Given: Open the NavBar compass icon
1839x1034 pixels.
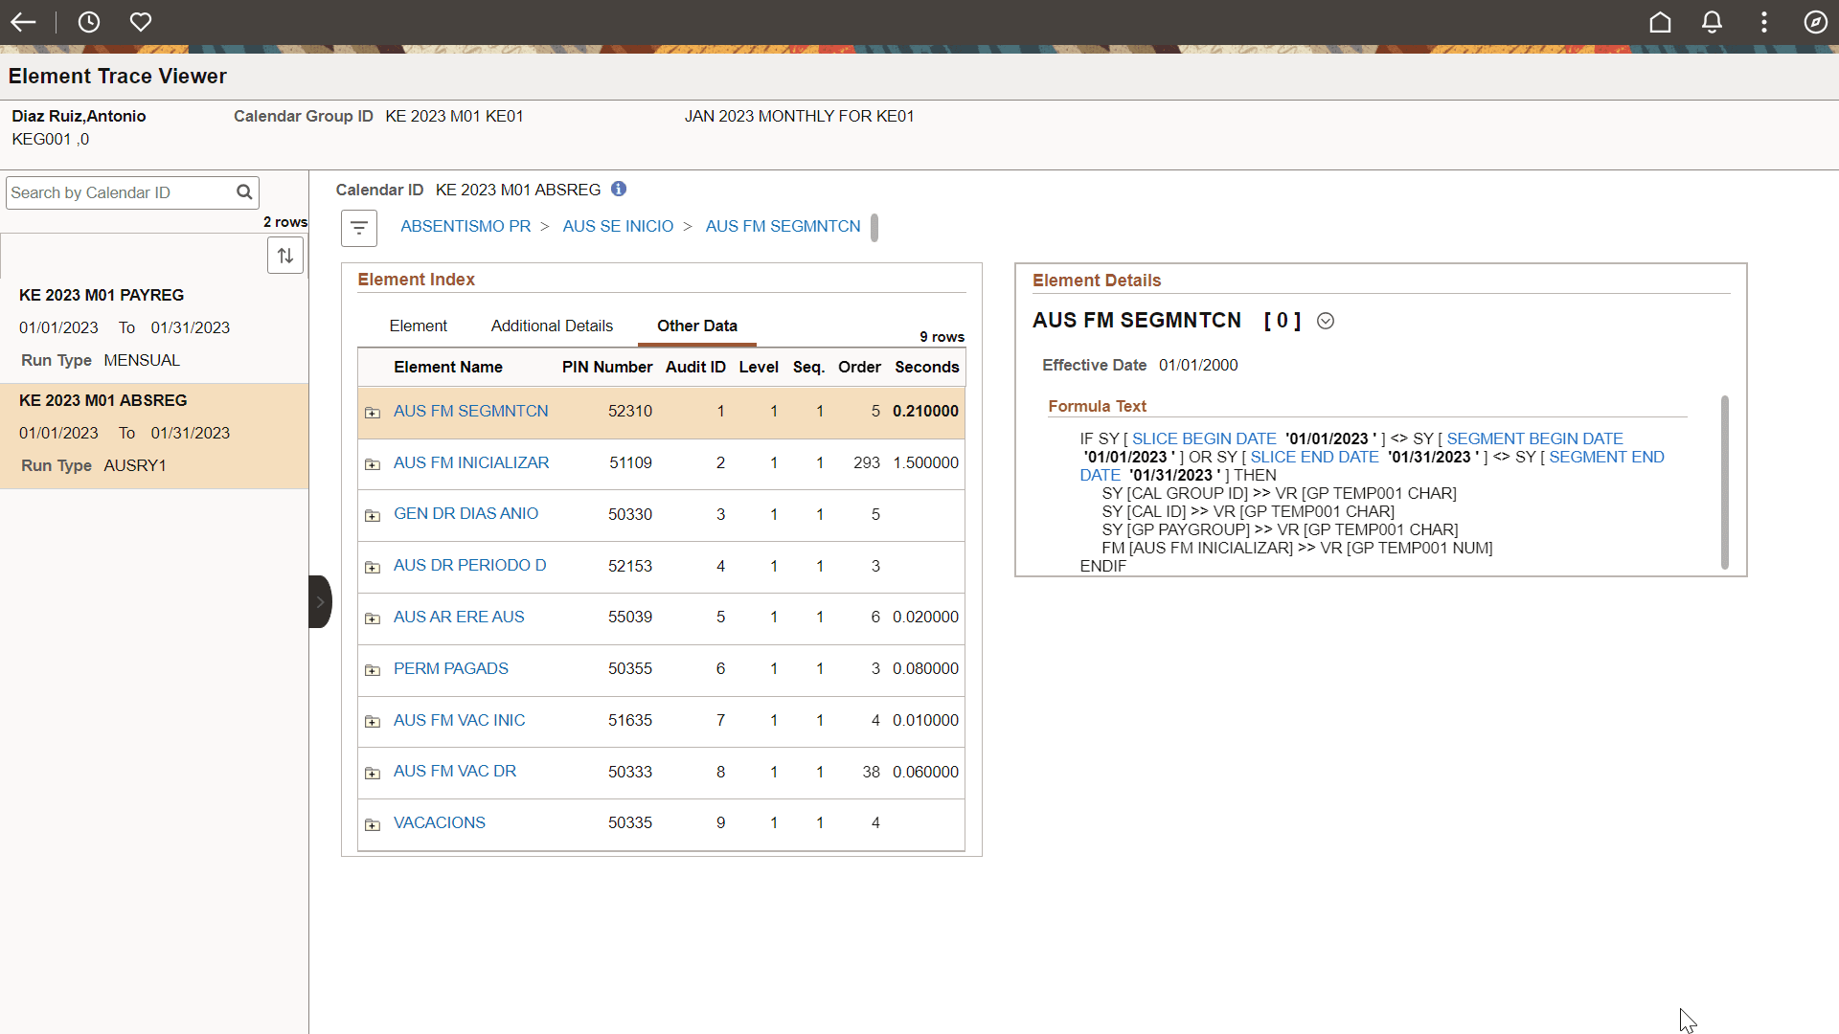Looking at the screenshot, I should [1815, 21].
